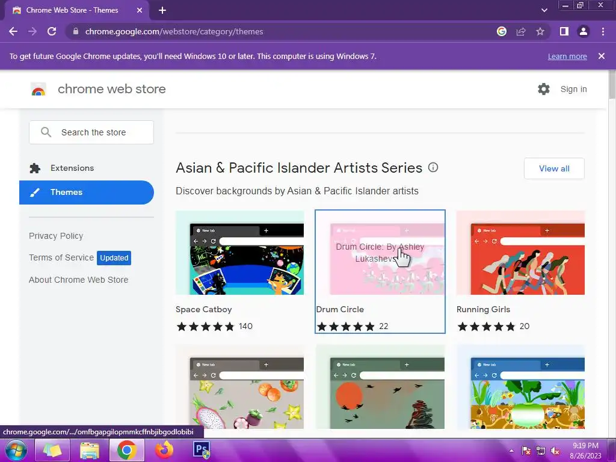Open the Learn more link
The image size is (616, 462).
click(567, 56)
